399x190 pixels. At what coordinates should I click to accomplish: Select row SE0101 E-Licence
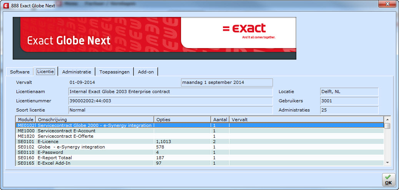coord(200,142)
